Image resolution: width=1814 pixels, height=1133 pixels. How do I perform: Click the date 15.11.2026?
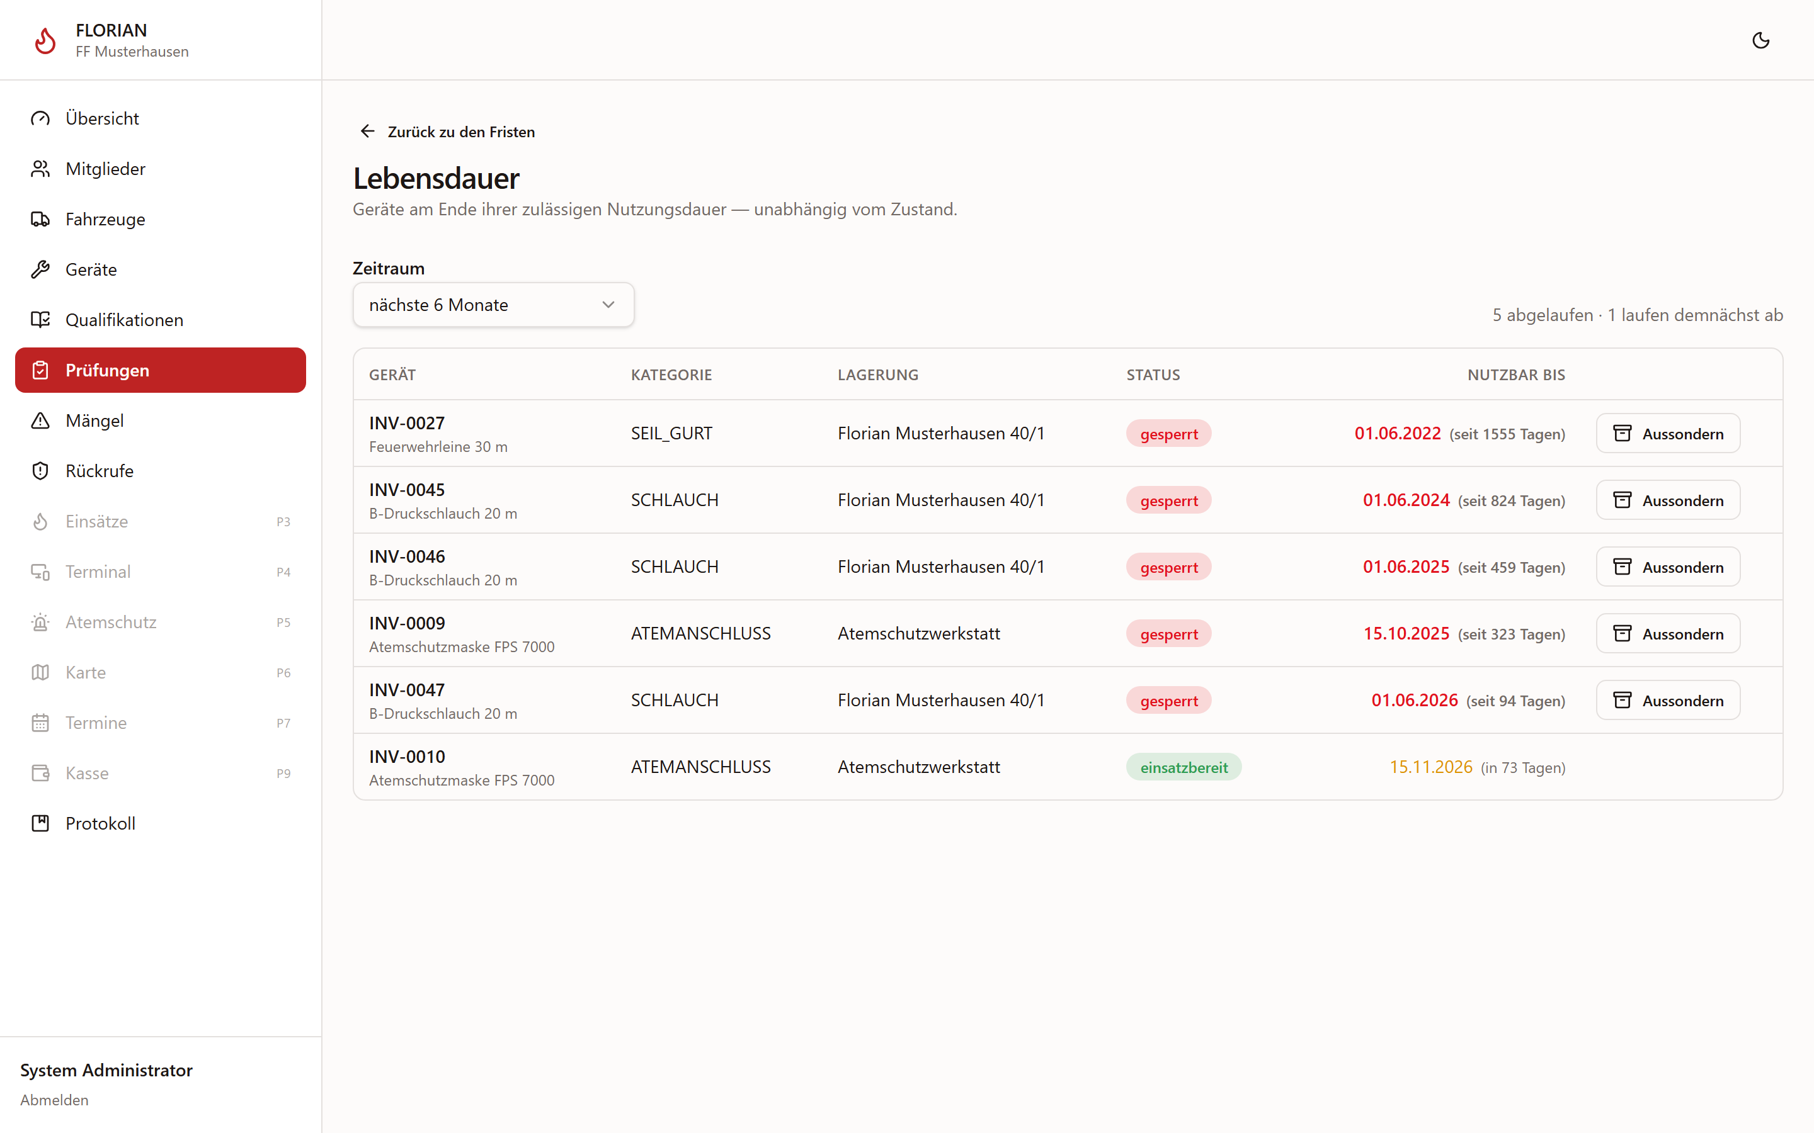click(1431, 767)
